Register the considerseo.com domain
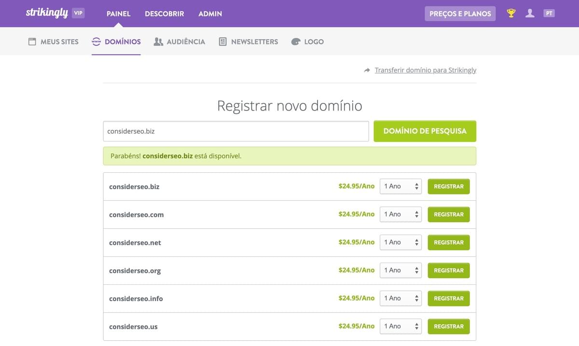579x346 pixels. [449, 214]
